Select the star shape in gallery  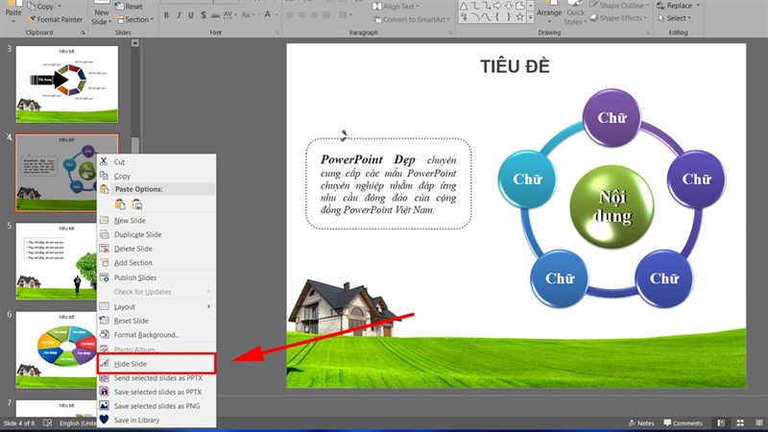click(519, 17)
